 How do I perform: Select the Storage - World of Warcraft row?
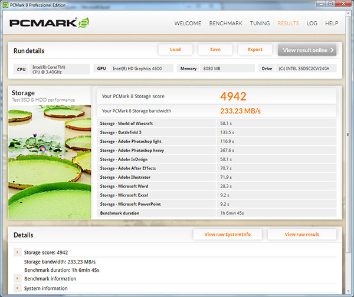tap(217, 124)
